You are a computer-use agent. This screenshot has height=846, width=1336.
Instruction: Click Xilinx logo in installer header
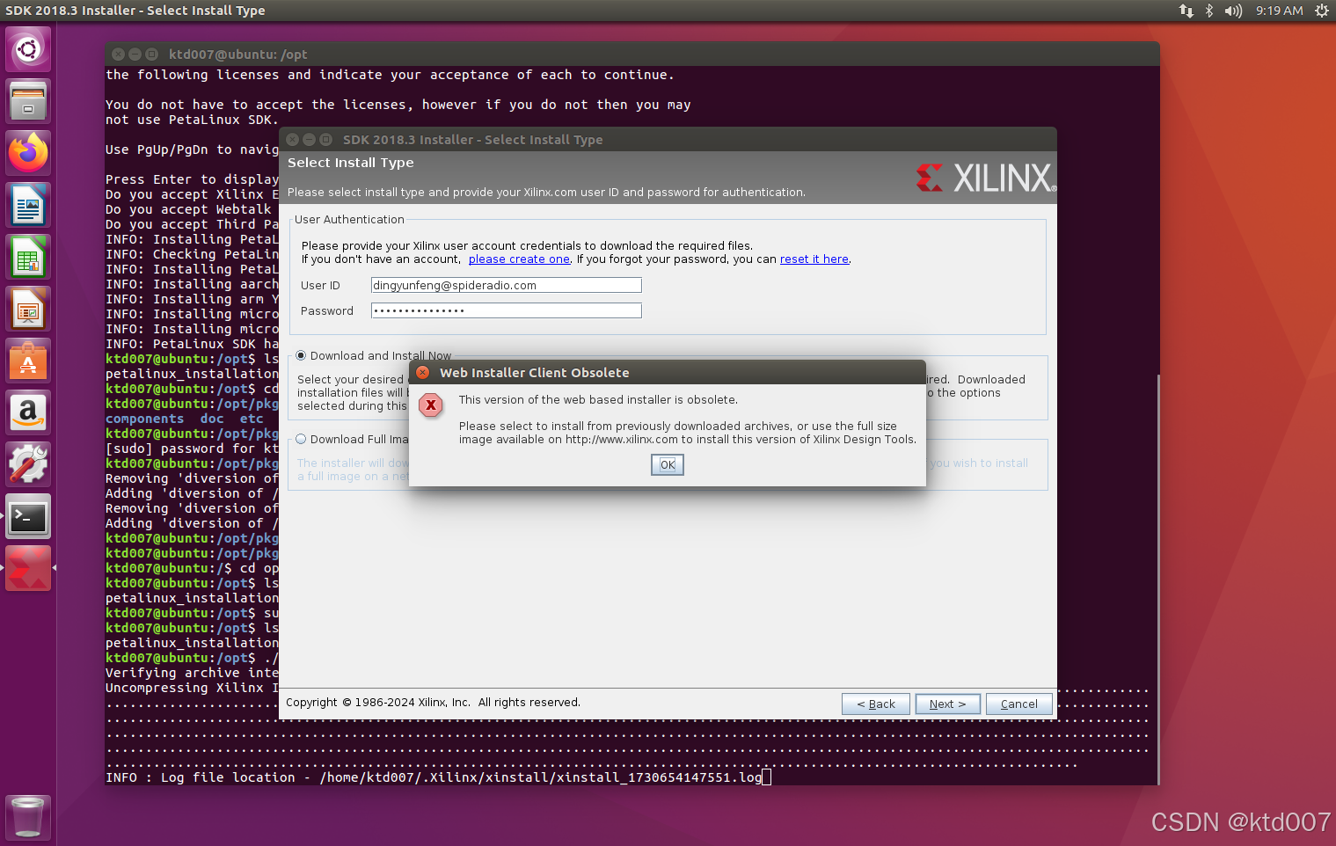click(x=985, y=178)
